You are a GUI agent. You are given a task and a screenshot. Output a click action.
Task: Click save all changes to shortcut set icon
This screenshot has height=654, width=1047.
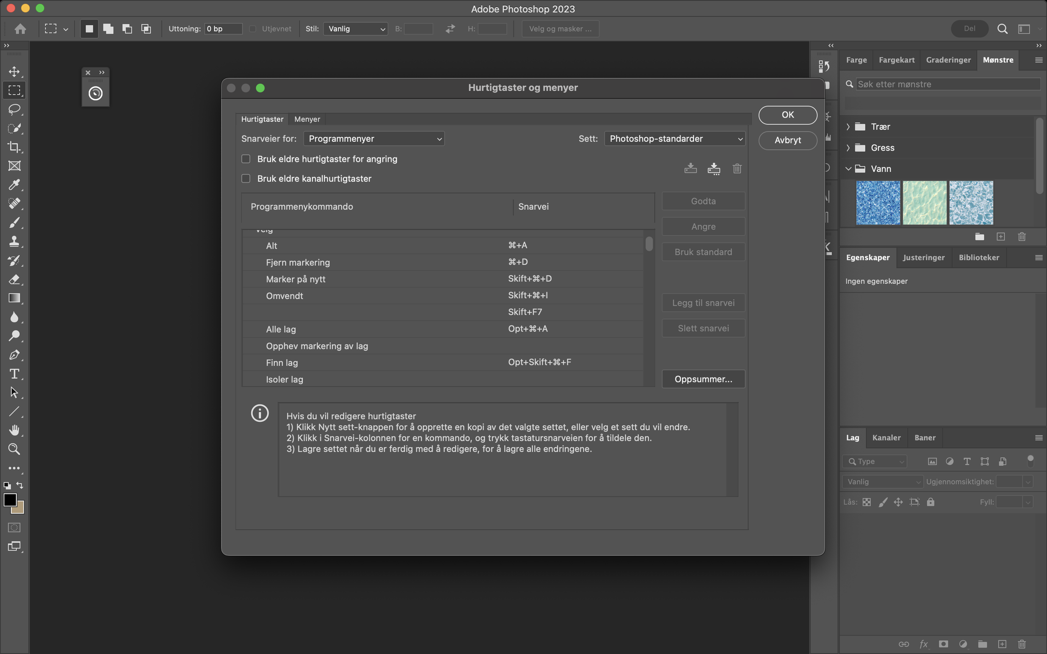coord(691,168)
